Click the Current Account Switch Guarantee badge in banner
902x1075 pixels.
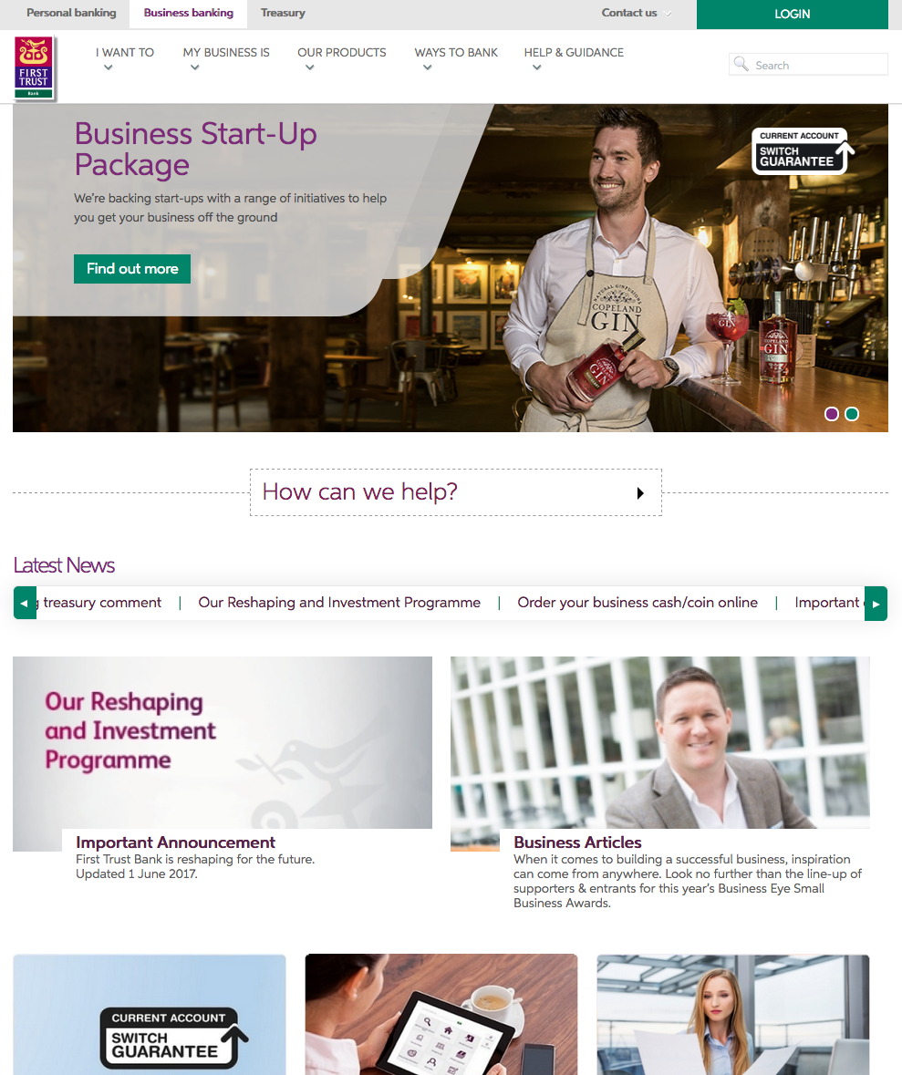click(803, 150)
